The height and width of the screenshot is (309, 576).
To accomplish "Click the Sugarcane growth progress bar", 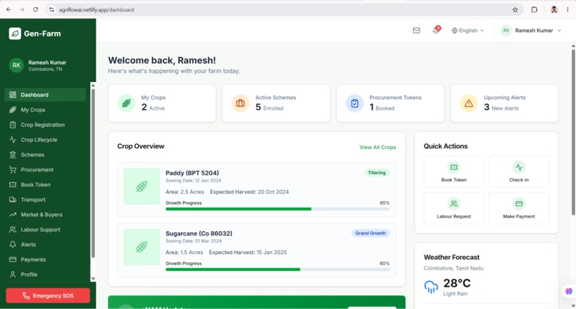I will coord(277,269).
